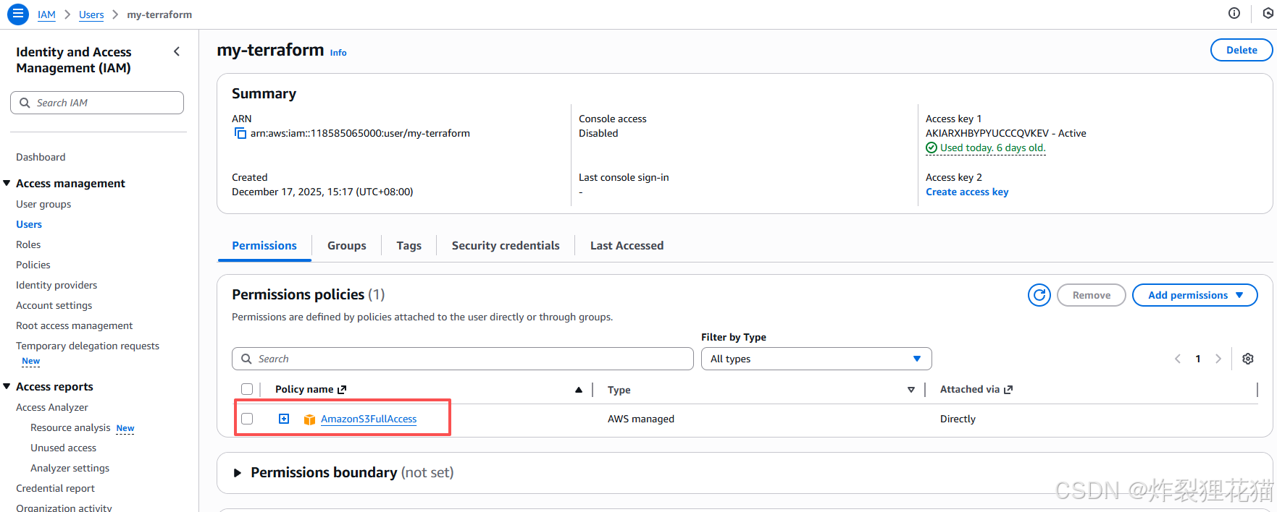The width and height of the screenshot is (1277, 512).
Task: Select Users in the sidebar
Action: [29, 224]
